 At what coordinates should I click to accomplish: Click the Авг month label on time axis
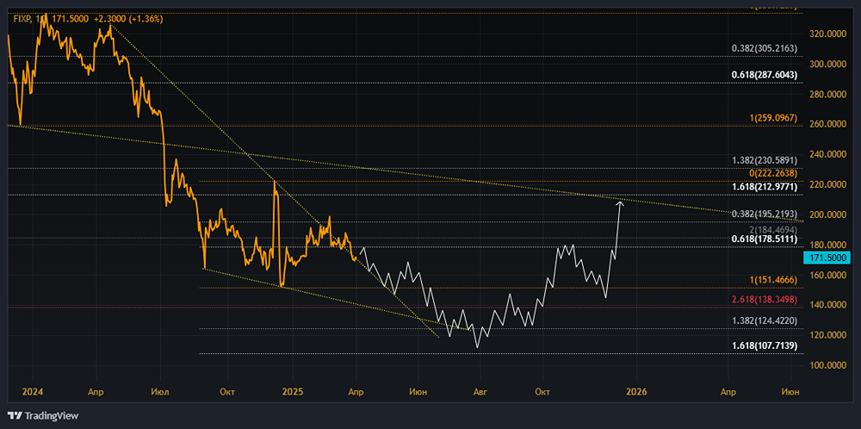(x=480, y=390)
